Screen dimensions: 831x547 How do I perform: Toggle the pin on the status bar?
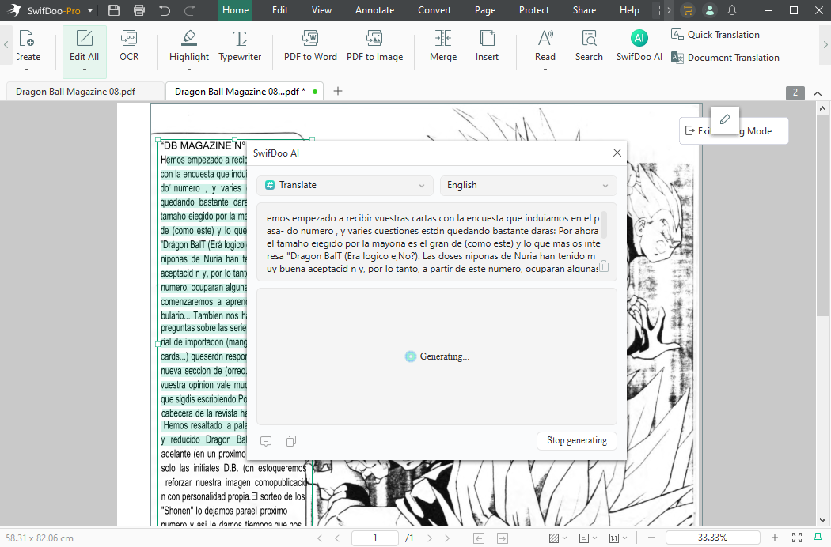coord(818,538)
